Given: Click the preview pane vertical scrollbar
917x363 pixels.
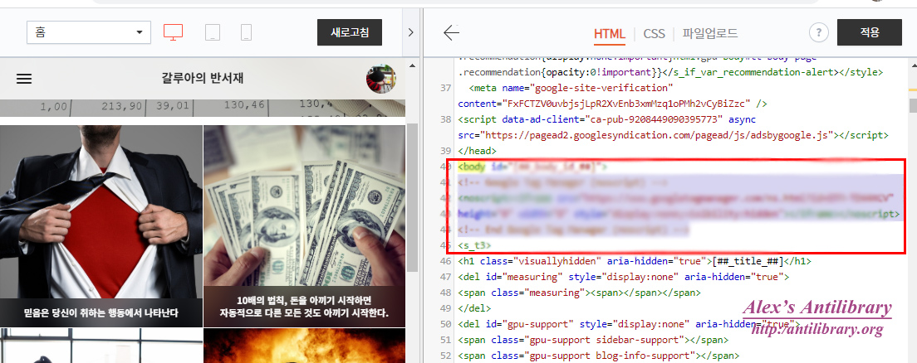Looking at the screenshot, I should pos(412,197).
